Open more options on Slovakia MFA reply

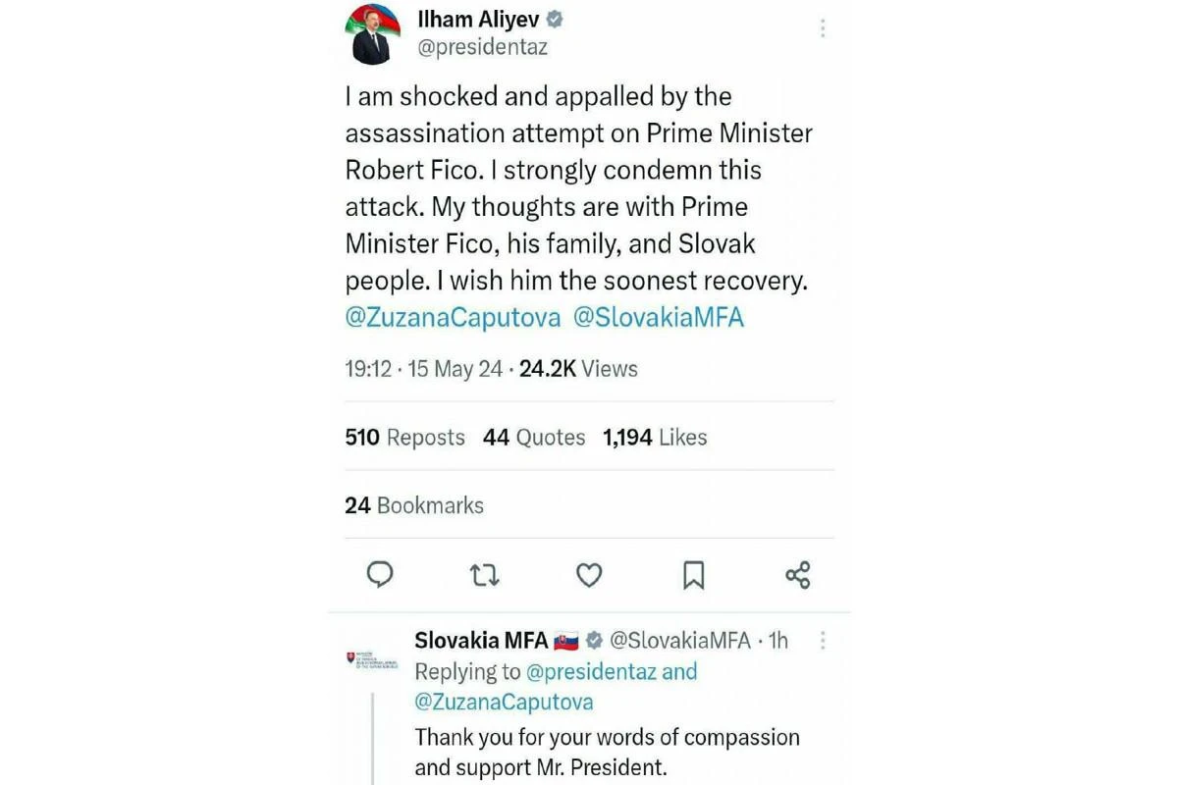point(823,641)
